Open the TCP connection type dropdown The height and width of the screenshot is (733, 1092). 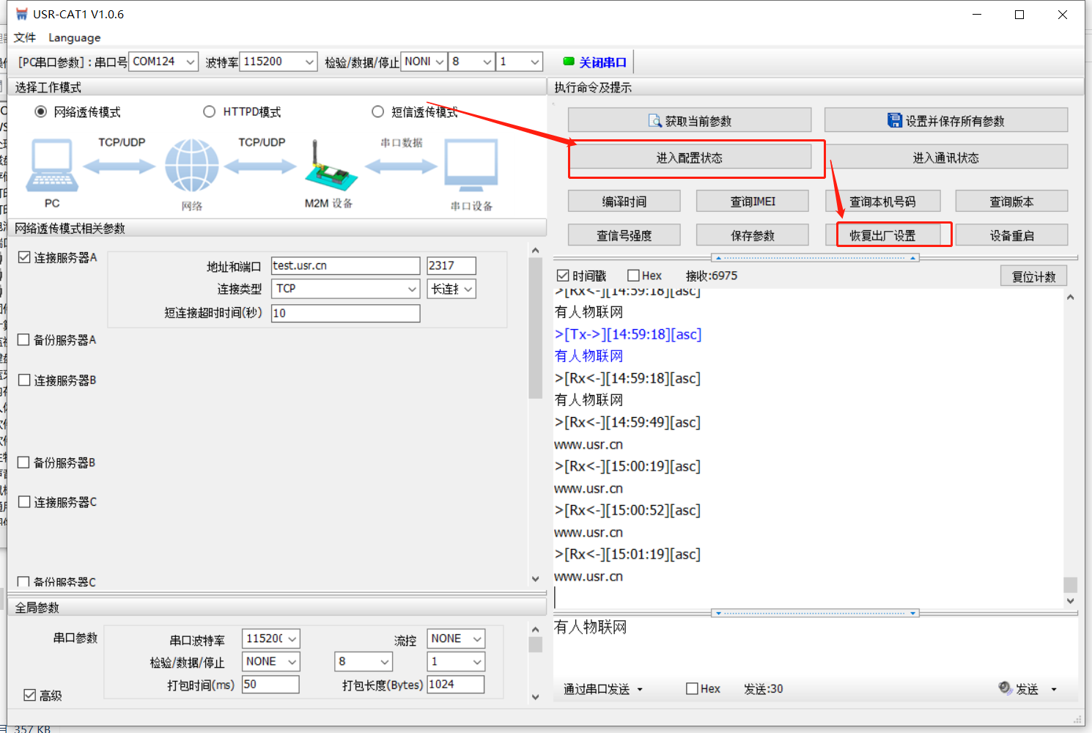click(x=412, y=289)
